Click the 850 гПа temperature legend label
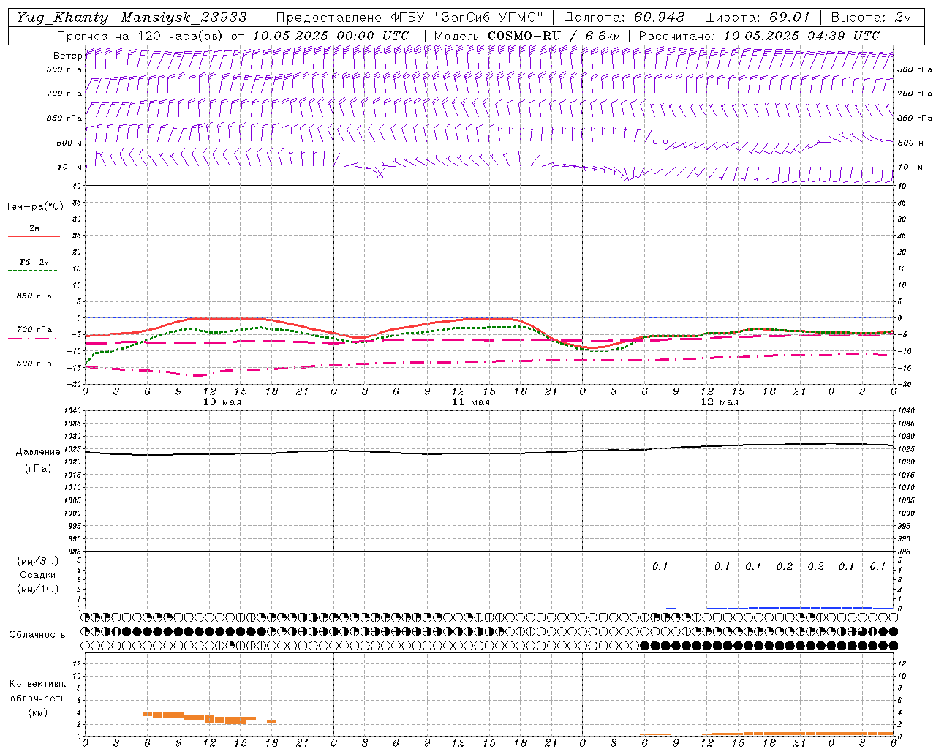Viewport: 936px width, 749px height. (x=34, y=296)
